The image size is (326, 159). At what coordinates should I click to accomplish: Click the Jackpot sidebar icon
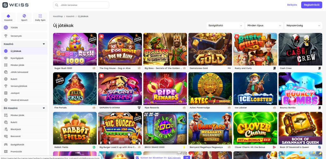click(x=6, y=93)
